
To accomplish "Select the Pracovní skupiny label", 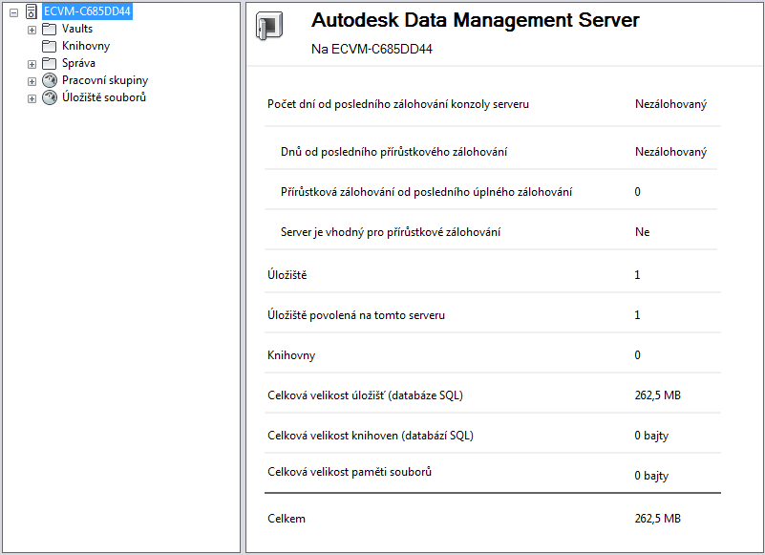I will tap(105, 80).
